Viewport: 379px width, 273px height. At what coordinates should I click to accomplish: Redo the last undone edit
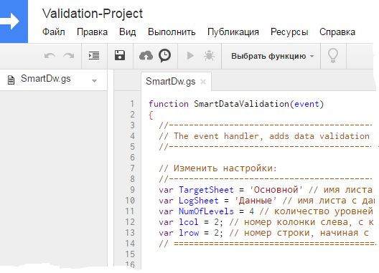[69, 56]
